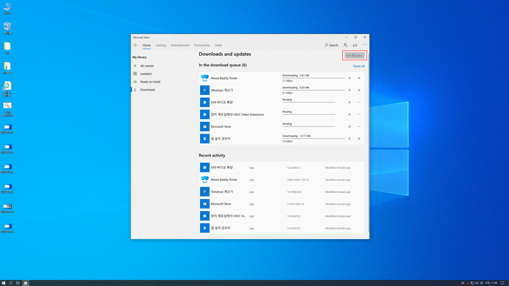Open Task View on the taskbar

[x=18, y=283]
